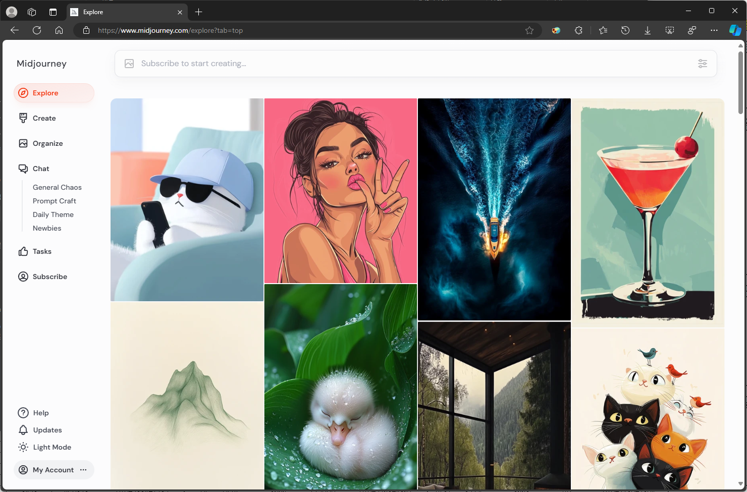747x492 pixels.
Task: Add this page to favorites star
Action: pyautogui.click(x=529, y=30)
